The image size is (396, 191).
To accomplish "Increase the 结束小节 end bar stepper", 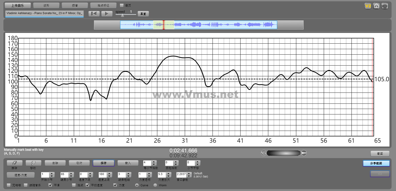I will point(71,173).
